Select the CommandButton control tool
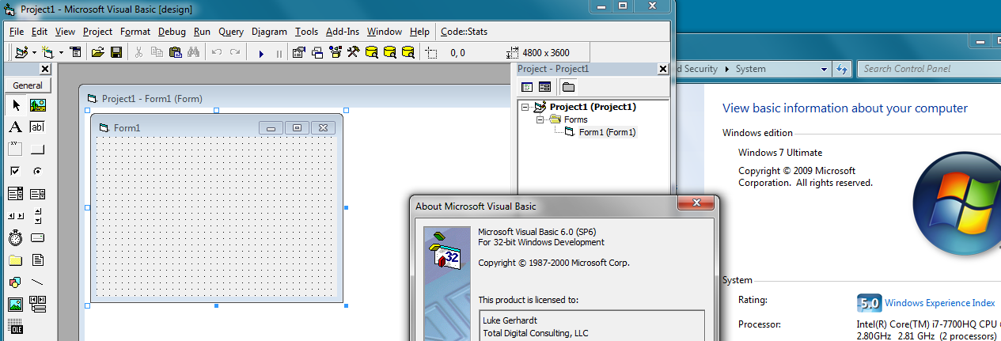 37,150
